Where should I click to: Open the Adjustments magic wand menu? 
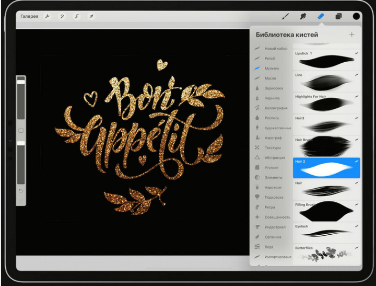click(x=62, y=16)
